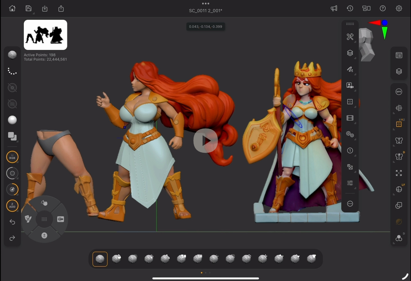Toggle the active XYZ gizmo mode
The height and width of the screenshot is (281, 411).
coord(399,124)
